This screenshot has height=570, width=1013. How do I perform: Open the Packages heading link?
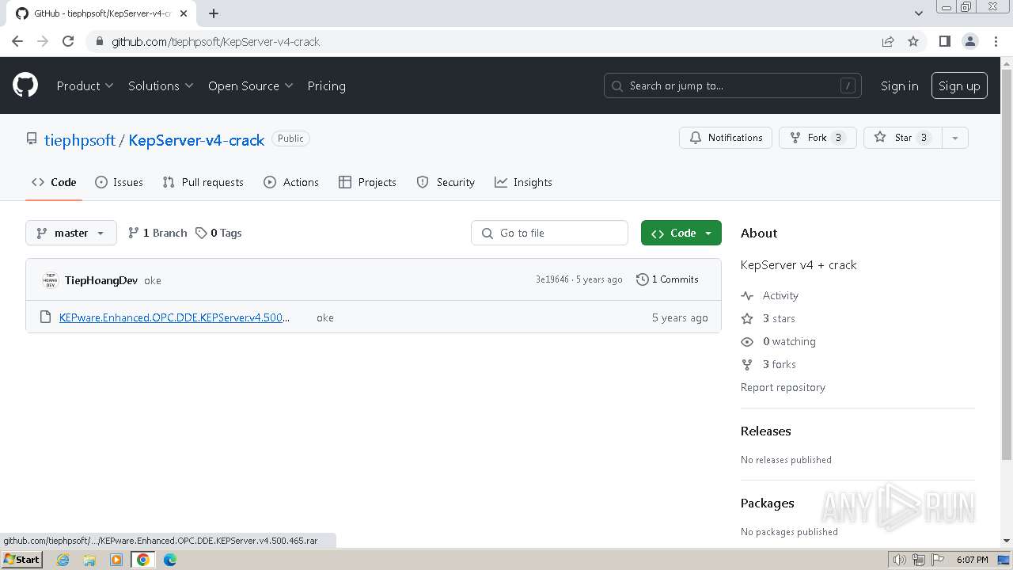(767, 503)
